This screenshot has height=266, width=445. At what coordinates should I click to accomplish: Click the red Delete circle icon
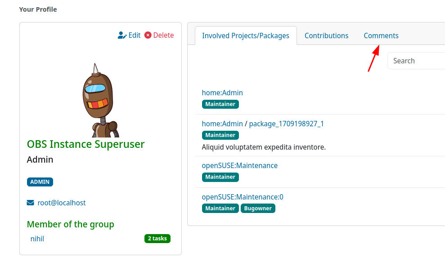click(x=148, y=35)
